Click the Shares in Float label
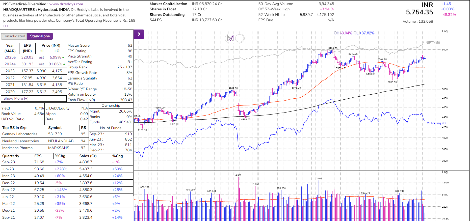The width and height of the screenshot is (471, 221). click(x=163, y=9)
